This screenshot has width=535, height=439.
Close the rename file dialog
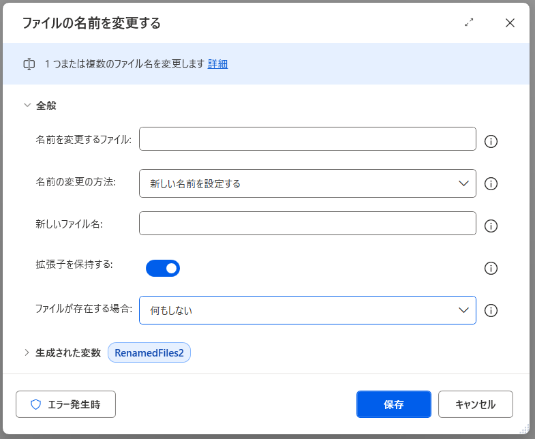(510, 22)
